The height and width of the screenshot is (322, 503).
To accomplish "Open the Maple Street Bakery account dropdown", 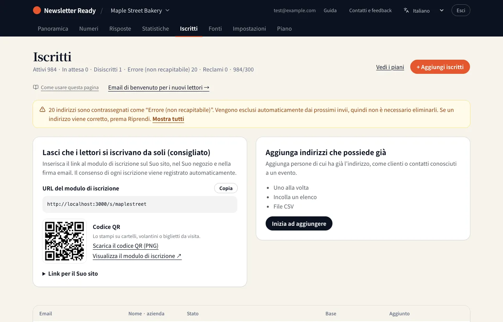I will 140,11.
